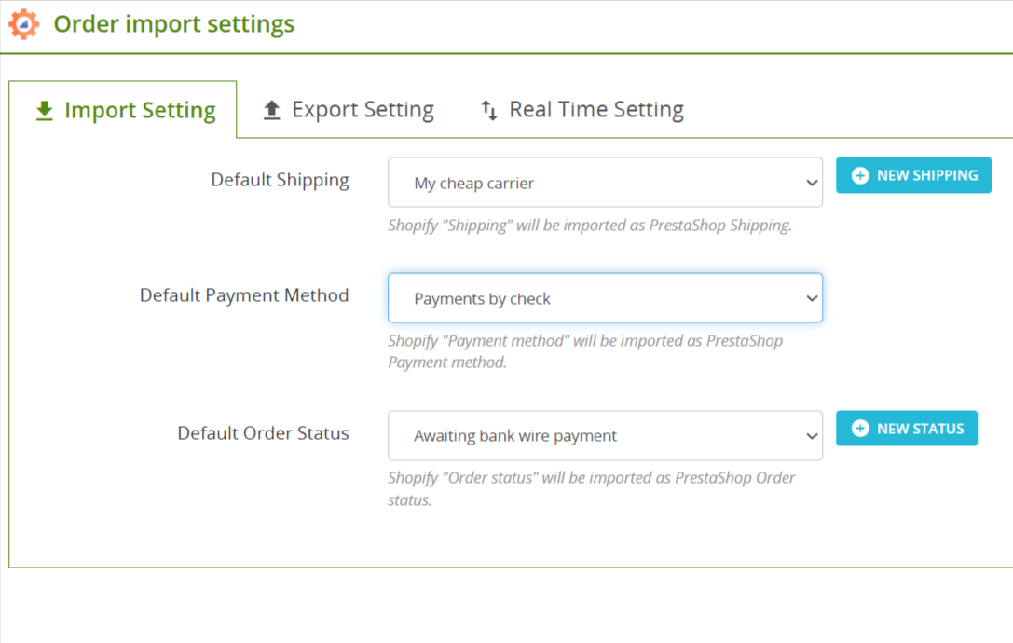The height and width of the screenshot is (643, 1013).
Task: Click the Order import settings heading
Action: (x=173, y=24)
